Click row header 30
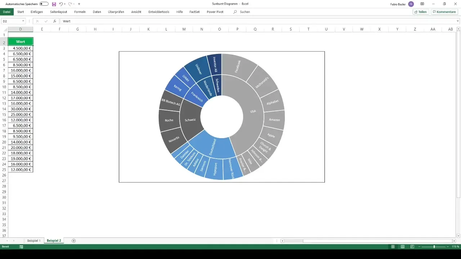Image resolution: width=461 pixels, height=259 pixels. point(4,197)
